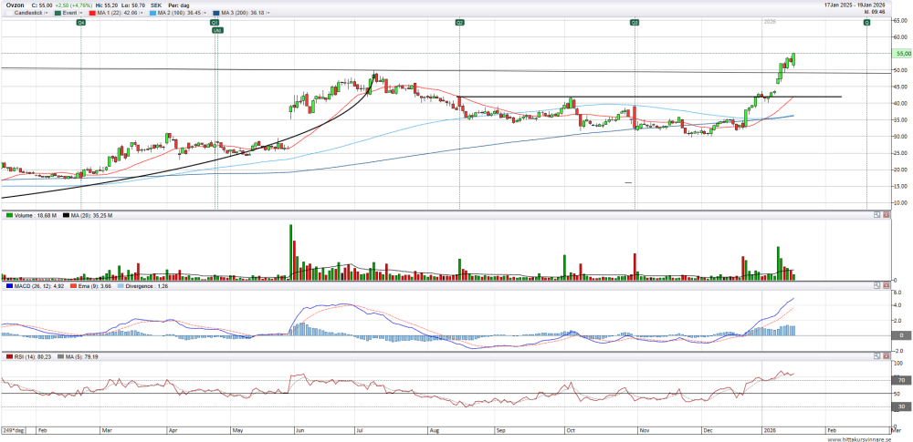Click the green 55,00 current price label
The height and width of the screenshot is (442, 913).
pos(903,53)
